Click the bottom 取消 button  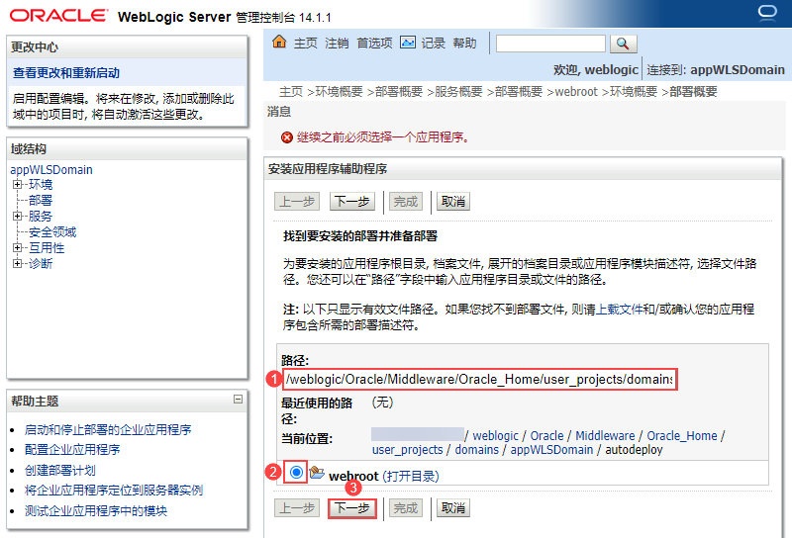pyautogui.click(x=453, y=507)
